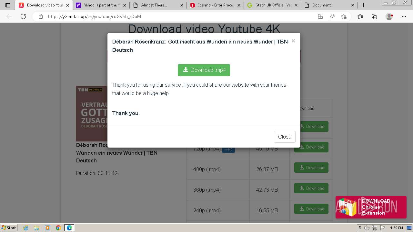Click the 360p (.mp4) format text
Screen dimensions: 413x232
[x=207, y=190]
